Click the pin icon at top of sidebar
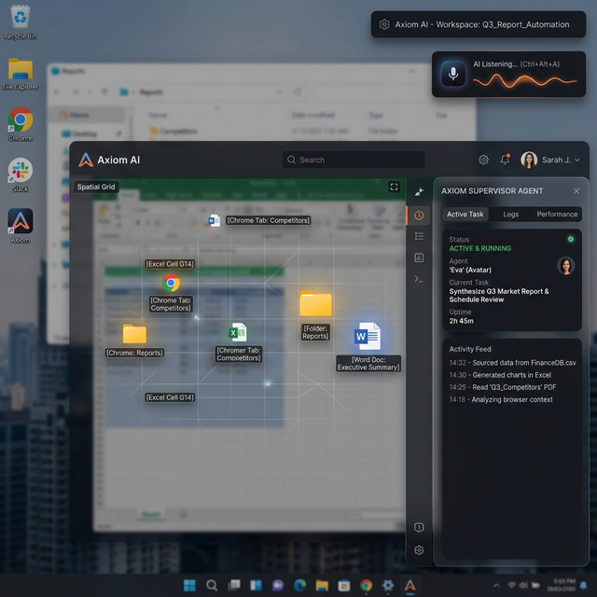597x597 pixels. point(419,192)
